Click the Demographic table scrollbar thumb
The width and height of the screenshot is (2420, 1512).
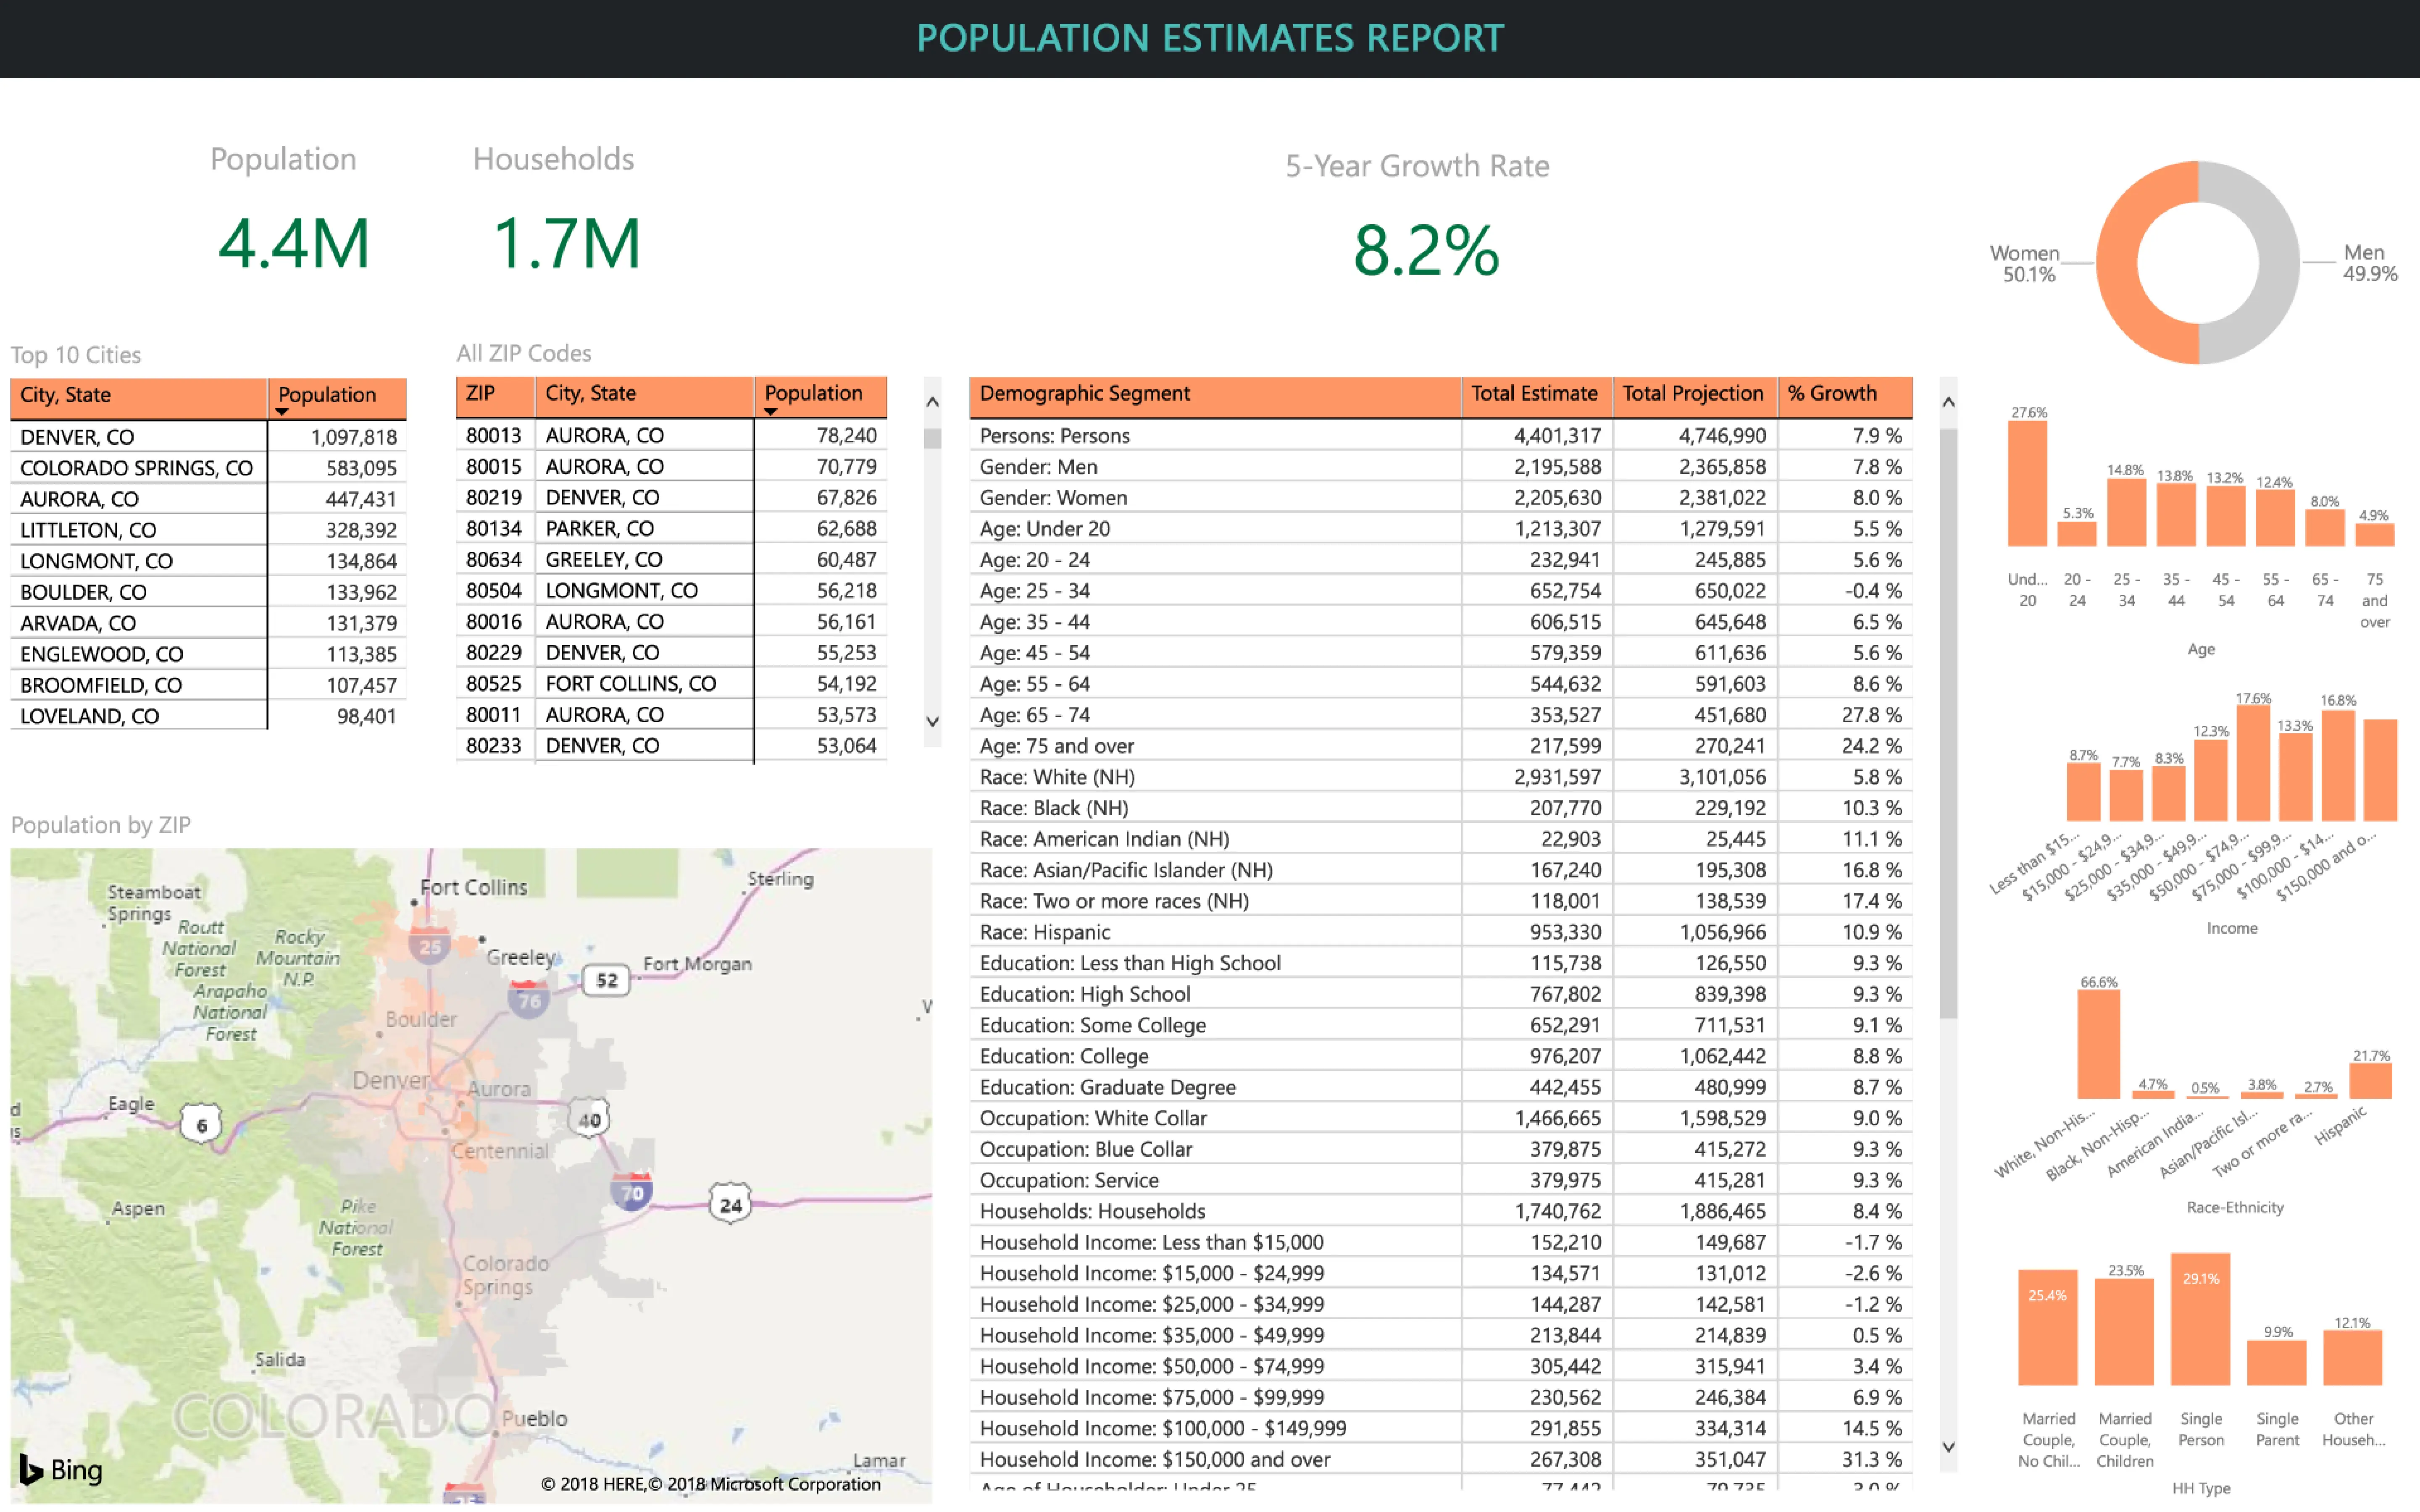click(x=1948, y=724)
